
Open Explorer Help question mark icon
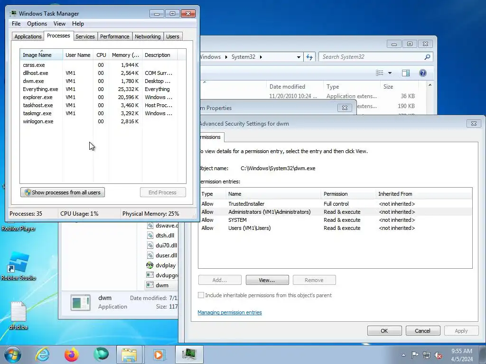pyautogui.click(x=423, y=73)
